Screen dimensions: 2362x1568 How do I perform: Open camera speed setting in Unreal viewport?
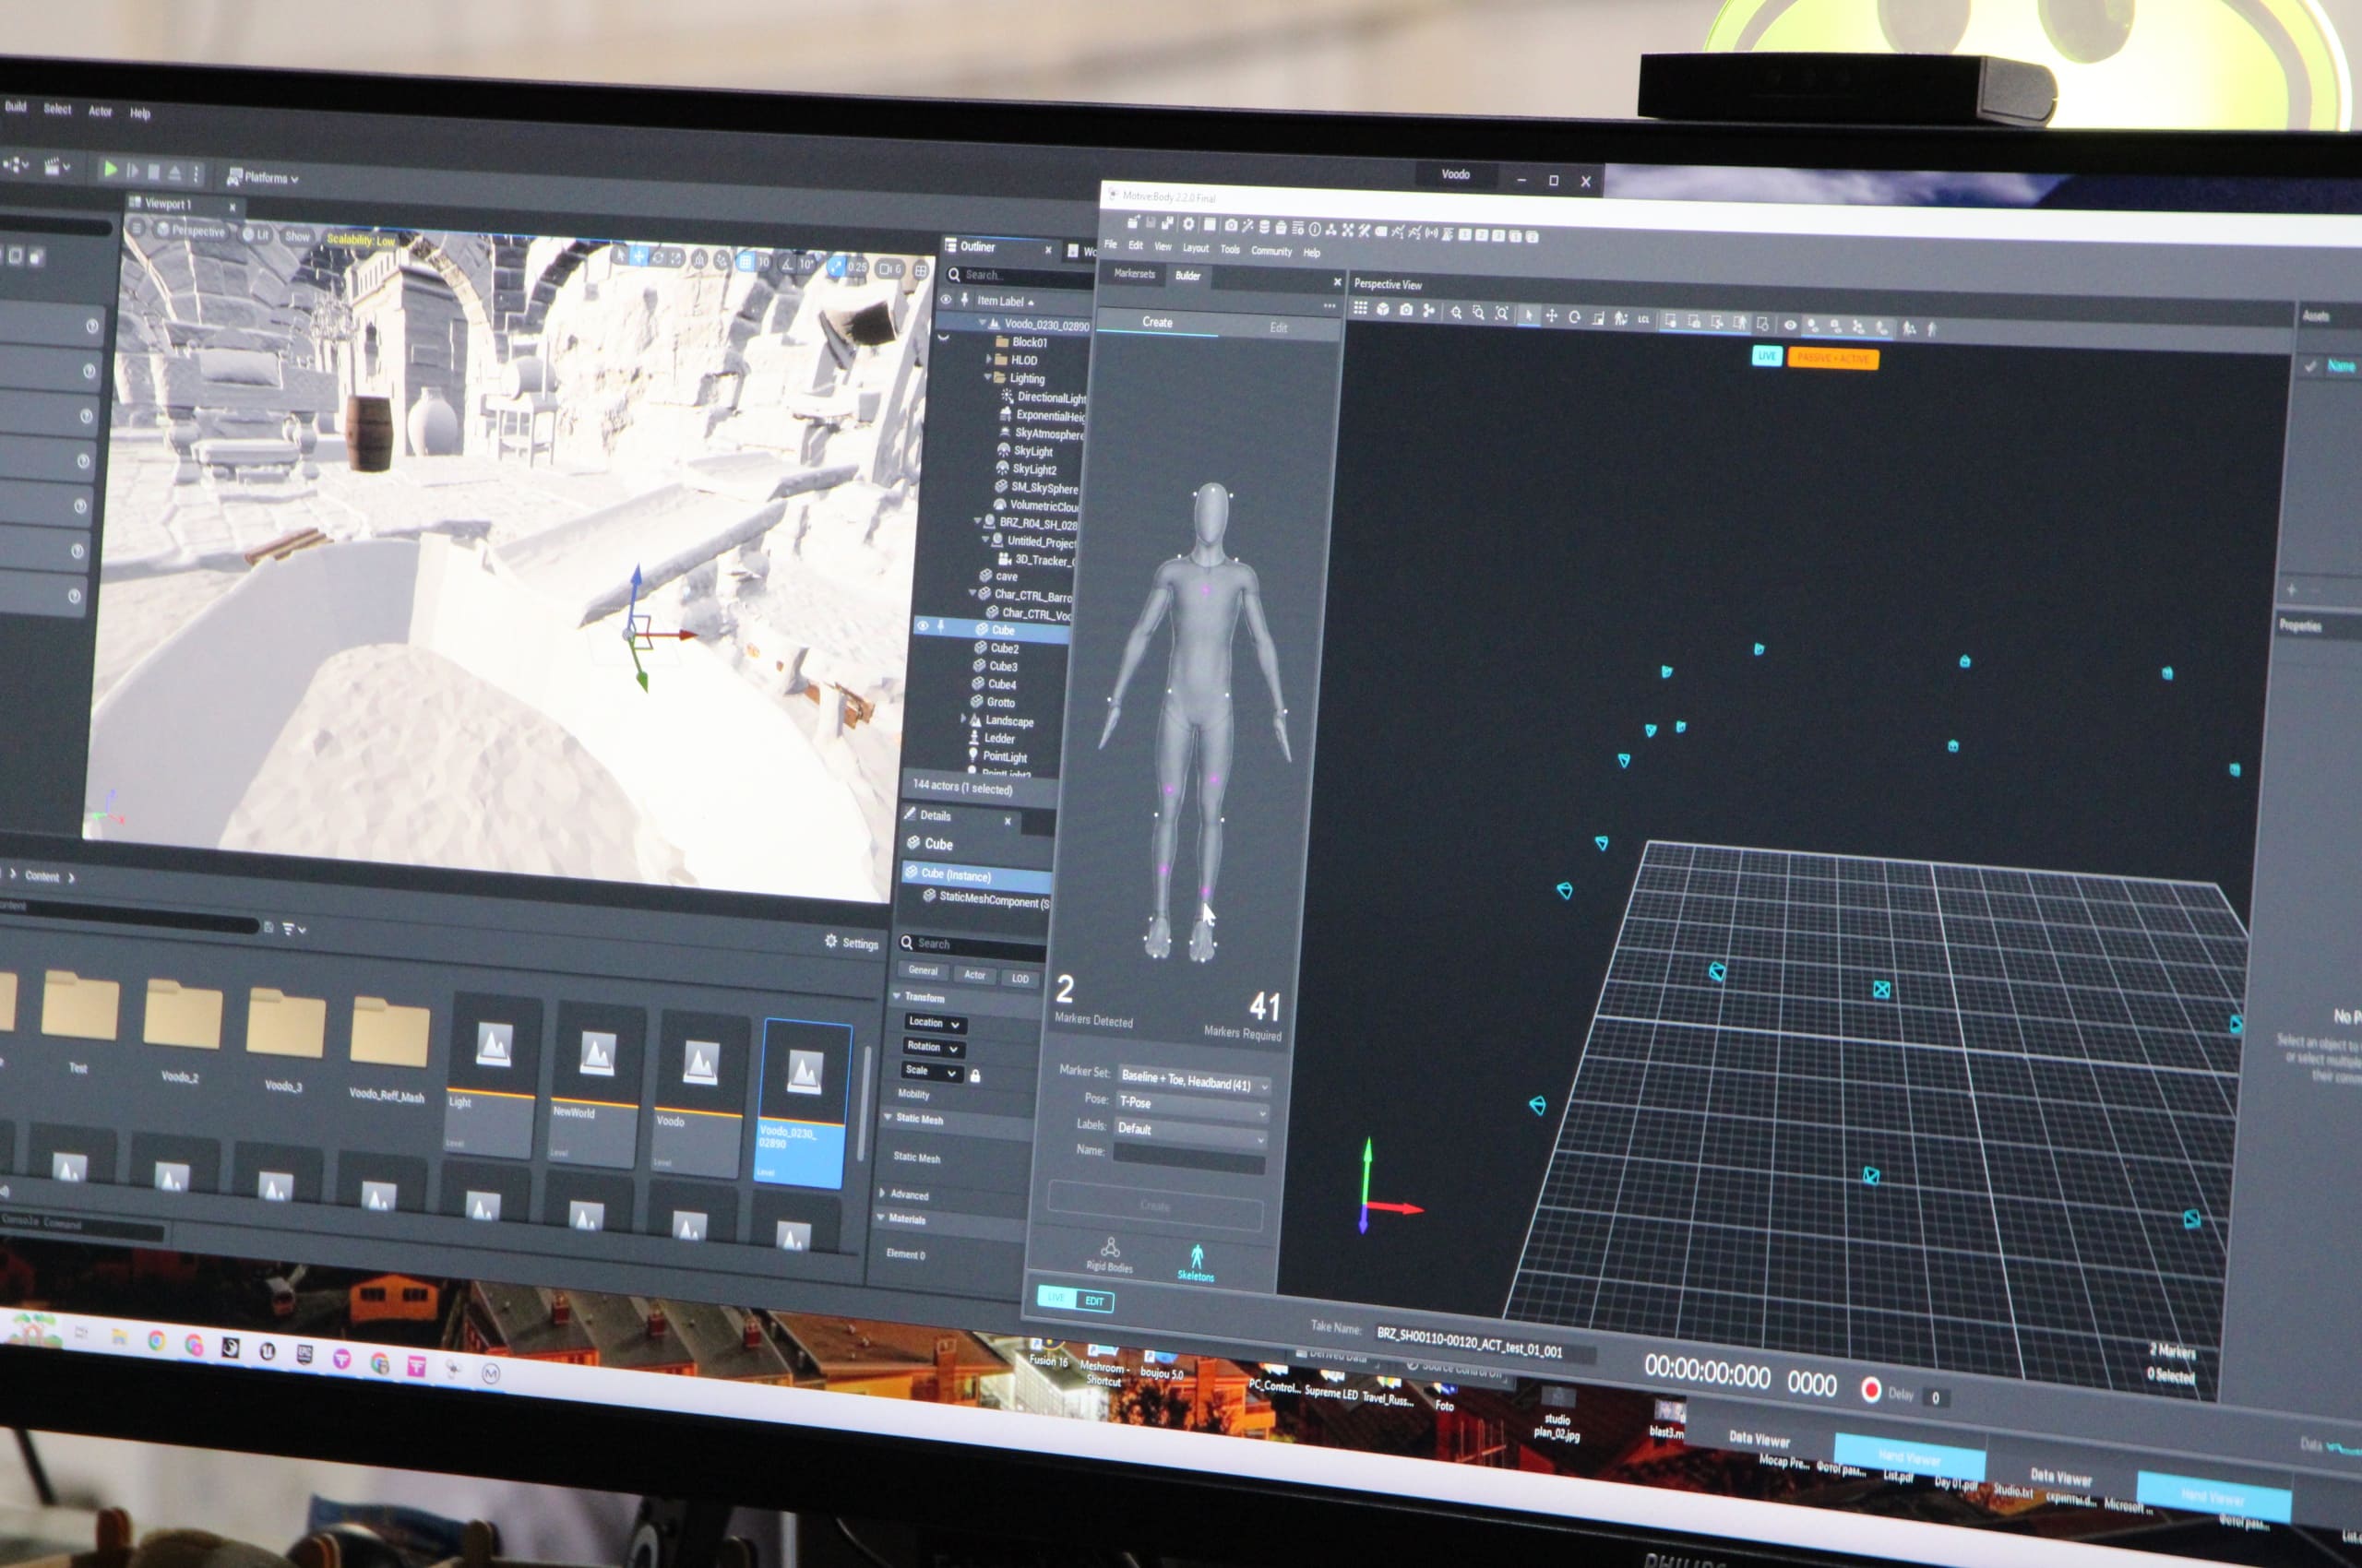coord(889,268)
